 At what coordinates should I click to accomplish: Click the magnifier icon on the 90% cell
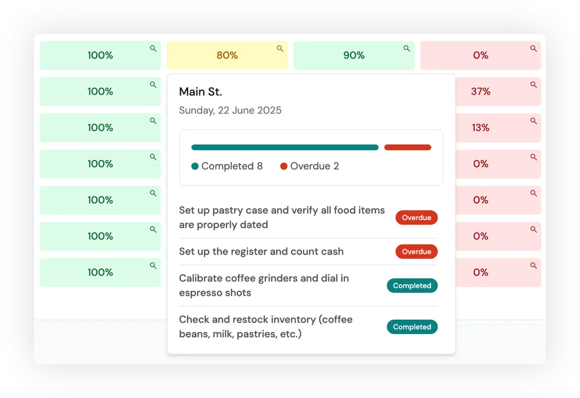coord(407,49)
